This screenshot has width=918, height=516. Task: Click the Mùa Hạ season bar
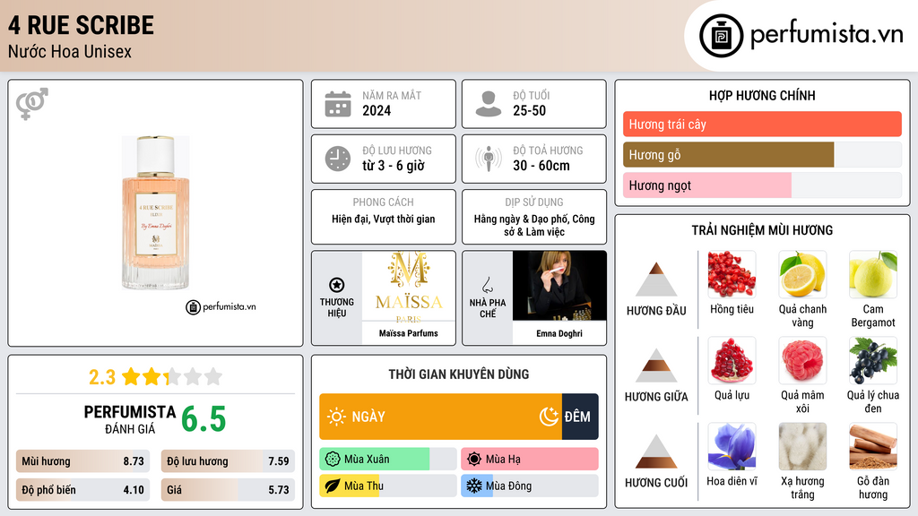[530, 460]
